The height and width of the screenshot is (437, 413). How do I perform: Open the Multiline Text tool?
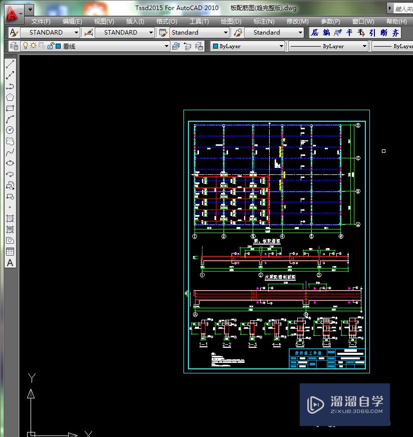[10, 263]
